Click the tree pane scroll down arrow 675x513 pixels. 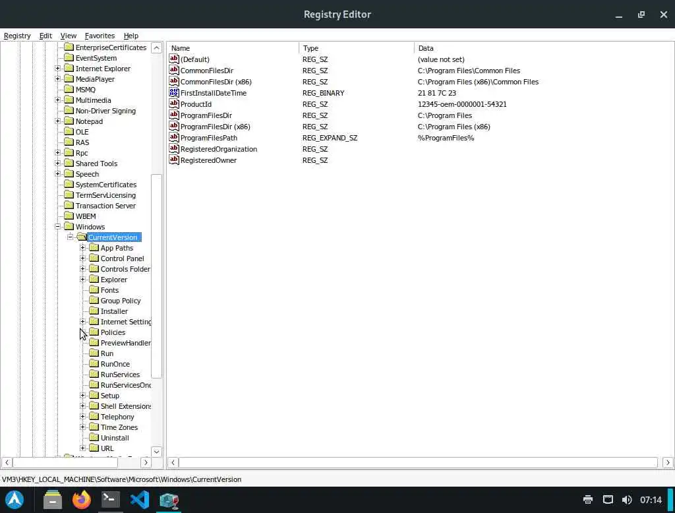tap(157, 452)
